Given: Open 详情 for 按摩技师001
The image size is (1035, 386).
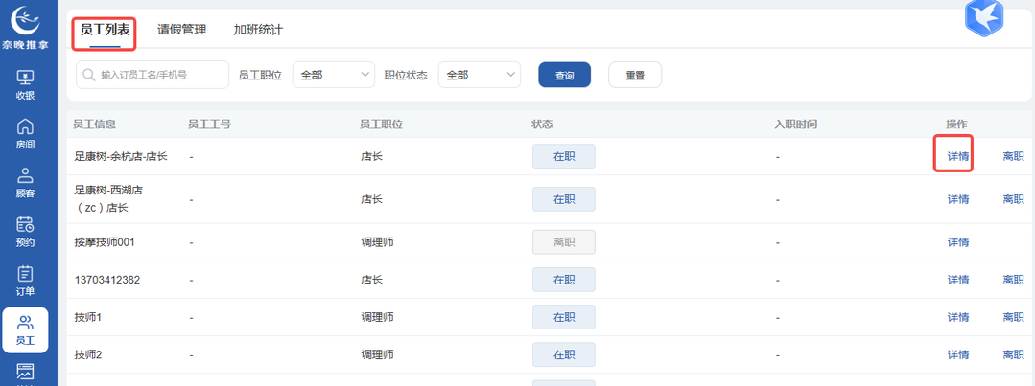Looking at the screenshot, I should [x=958, y=242].
